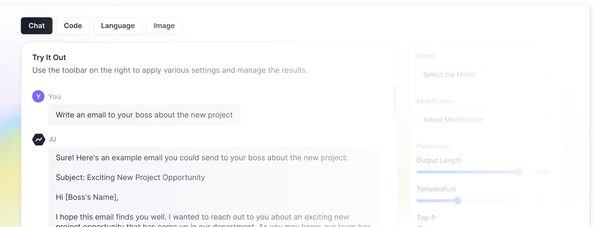Click the Subject line in AI reply
The image size is (597, 227).
(130, 178)
